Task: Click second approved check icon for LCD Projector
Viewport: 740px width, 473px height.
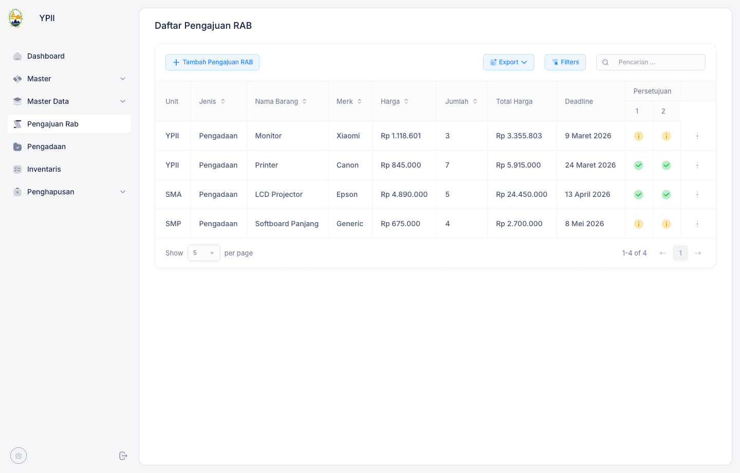Action: [x=667, y=194]
